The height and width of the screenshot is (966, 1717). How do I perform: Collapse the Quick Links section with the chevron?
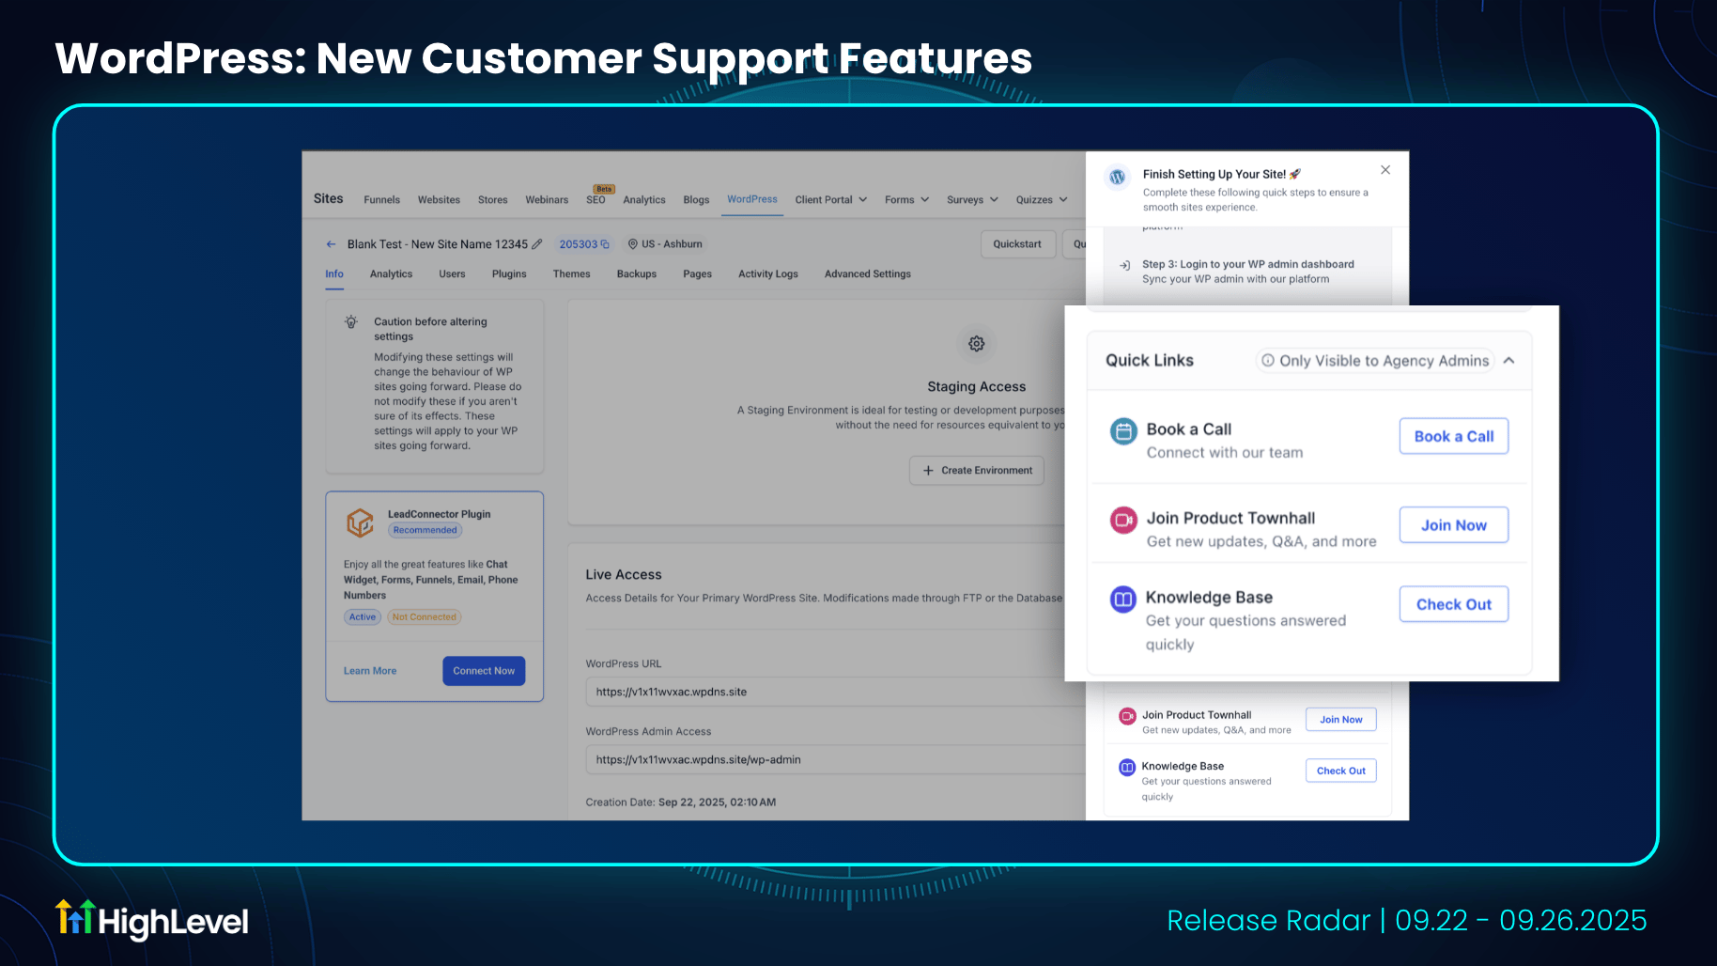(1509, 361)
